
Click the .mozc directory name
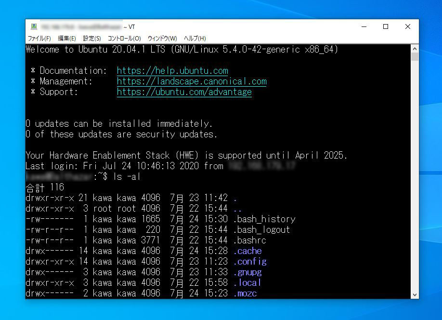coord(245,293)
